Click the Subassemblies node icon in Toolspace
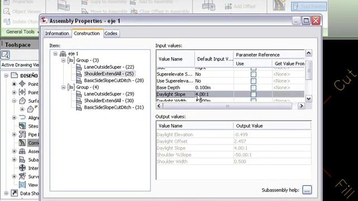The image size is (358, 201). [22, 160]
